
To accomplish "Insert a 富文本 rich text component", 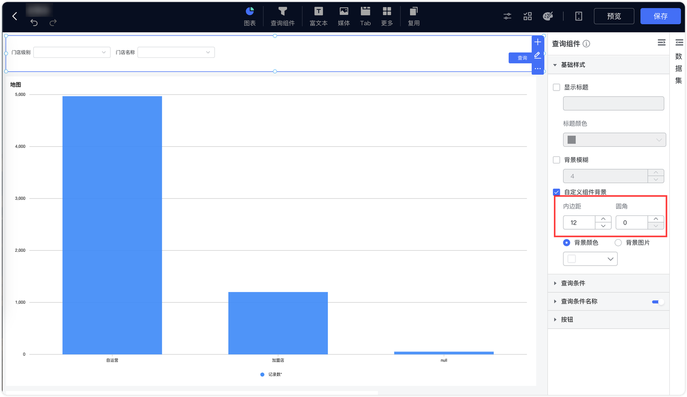I will point(319,16).
